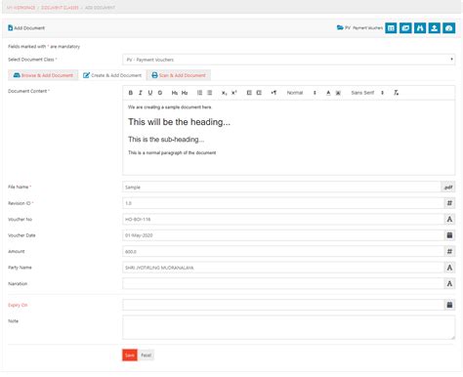
Task: Click the File Name input field
Action: tap(281, 188)
